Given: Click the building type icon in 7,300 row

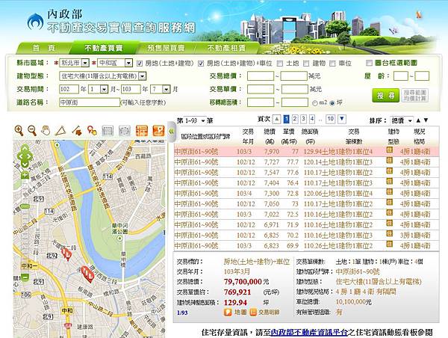Looking at the screenshot, I should coord(390,192).
